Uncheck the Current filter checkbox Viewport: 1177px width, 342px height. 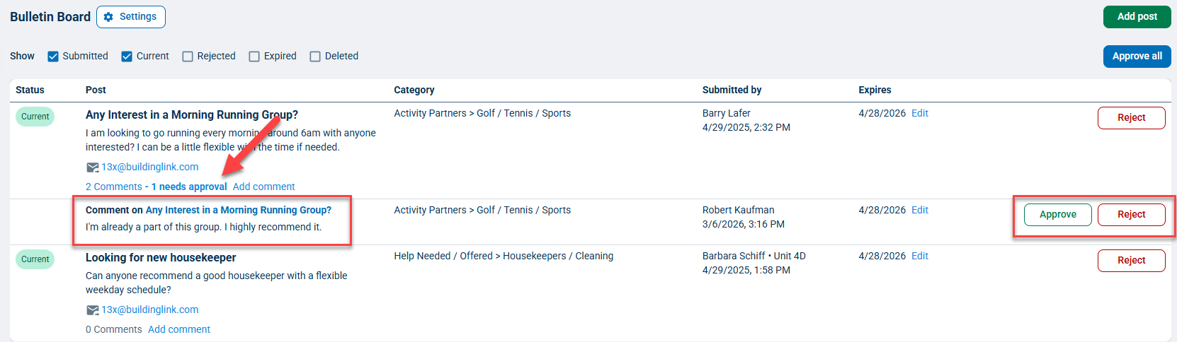click(127, 57)
